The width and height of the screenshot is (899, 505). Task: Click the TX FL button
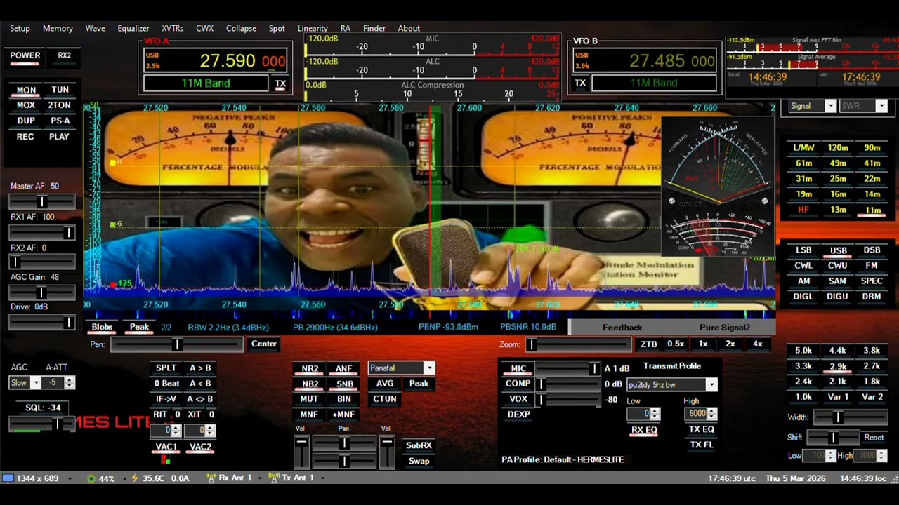tap(702, 445)
